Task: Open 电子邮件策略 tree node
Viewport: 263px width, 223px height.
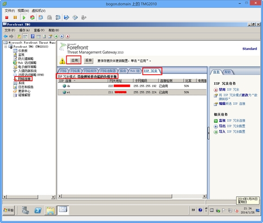Action: point(27,67)
